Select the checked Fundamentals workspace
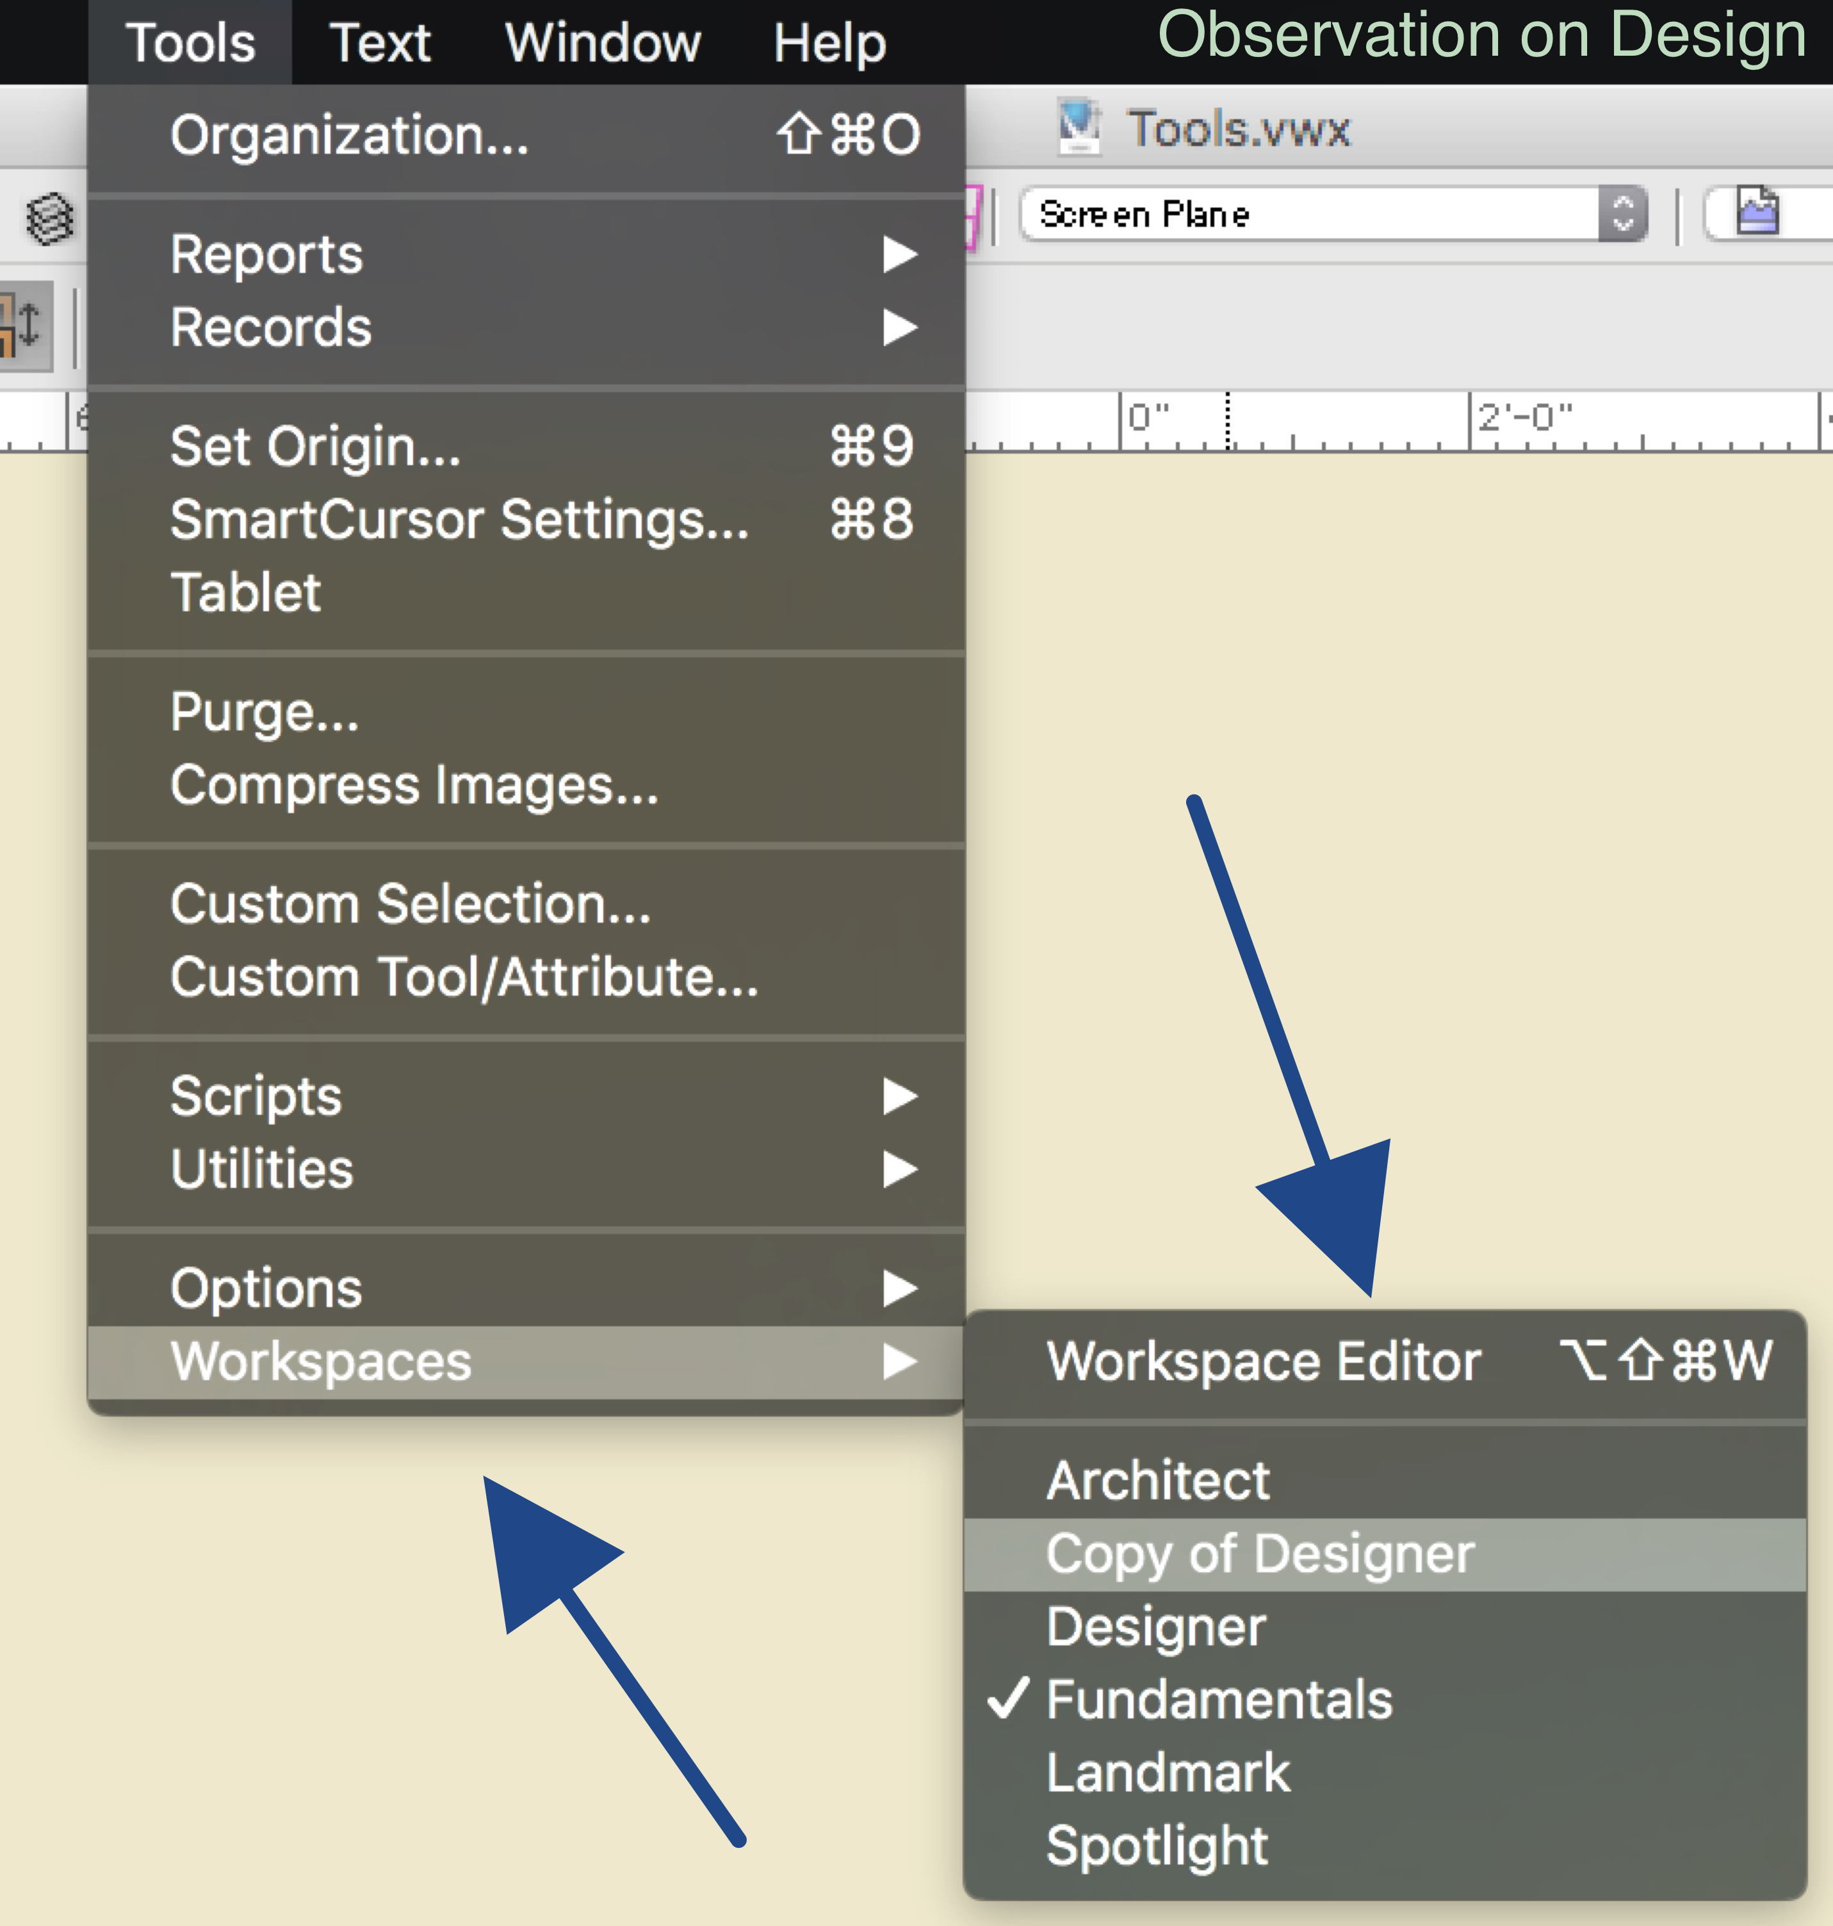 1218,1699
